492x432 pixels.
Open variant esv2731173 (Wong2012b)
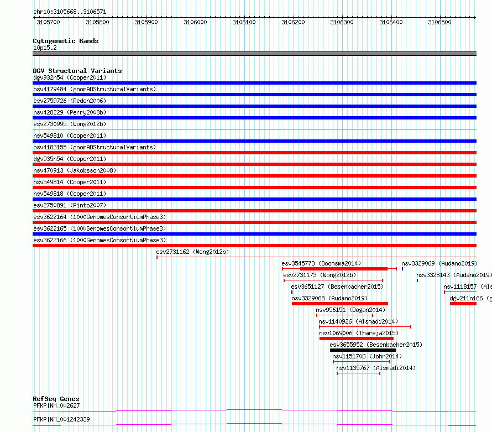320,275
